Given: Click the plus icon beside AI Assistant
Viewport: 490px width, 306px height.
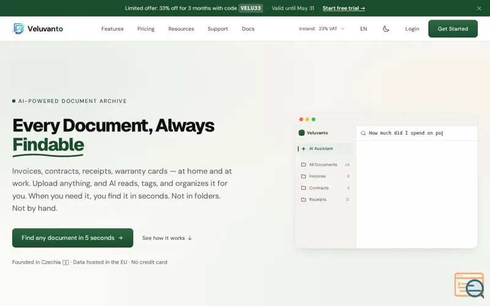Looking at the screenshot, I should [303, 149].
